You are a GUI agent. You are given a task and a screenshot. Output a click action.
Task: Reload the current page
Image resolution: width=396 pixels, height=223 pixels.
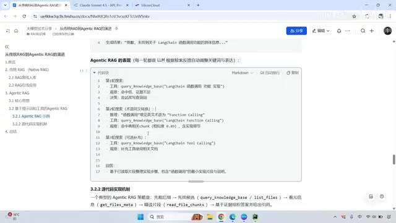(24, 16)
